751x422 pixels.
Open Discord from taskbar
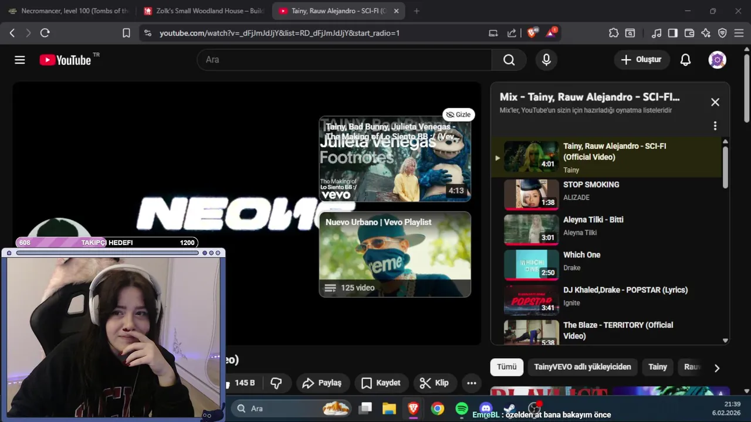pos(486,409)
